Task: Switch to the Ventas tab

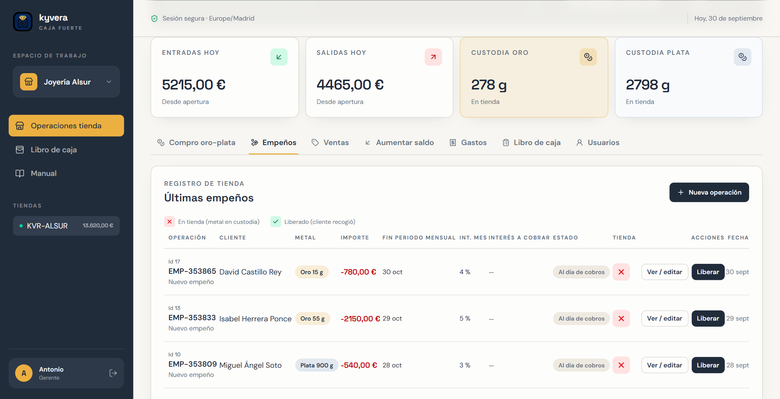Action: [x=330, y=142]
